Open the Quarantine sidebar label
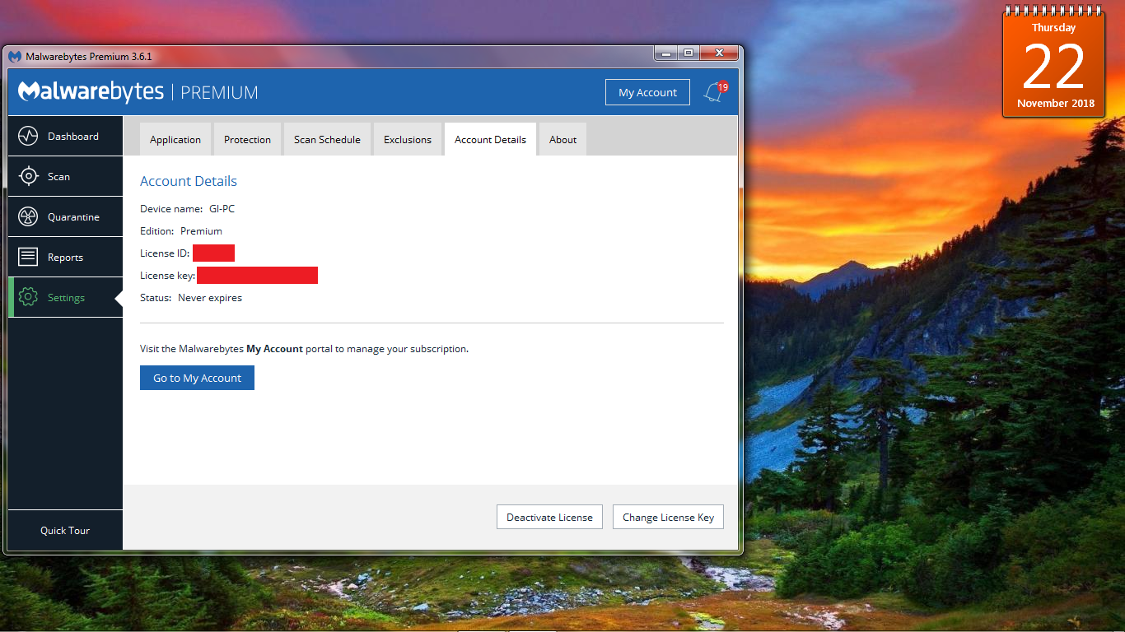 pos(73,217)
